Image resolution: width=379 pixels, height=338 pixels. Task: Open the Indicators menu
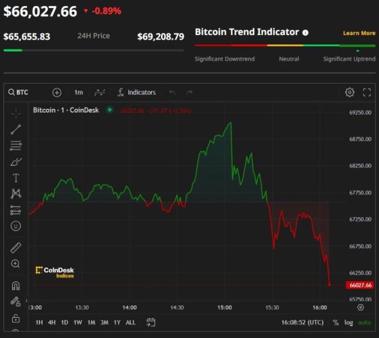pos(136,92)
